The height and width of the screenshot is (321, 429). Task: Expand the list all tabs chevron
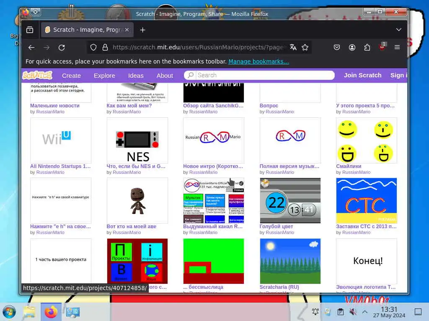point(399,30)
